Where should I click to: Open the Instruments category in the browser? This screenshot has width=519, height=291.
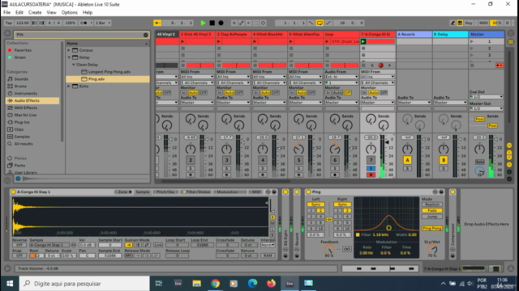(x=25, y=94)
